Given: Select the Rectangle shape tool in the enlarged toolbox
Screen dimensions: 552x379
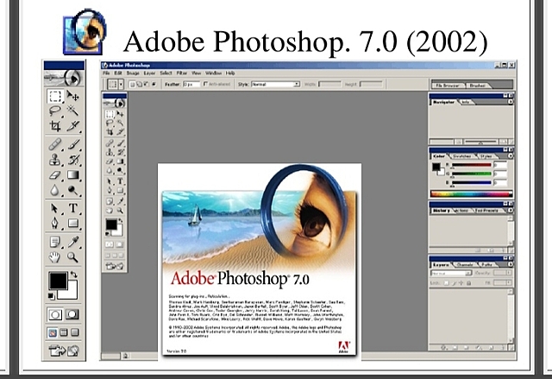Looking at the screenshot, I should (x=72, y=223).
